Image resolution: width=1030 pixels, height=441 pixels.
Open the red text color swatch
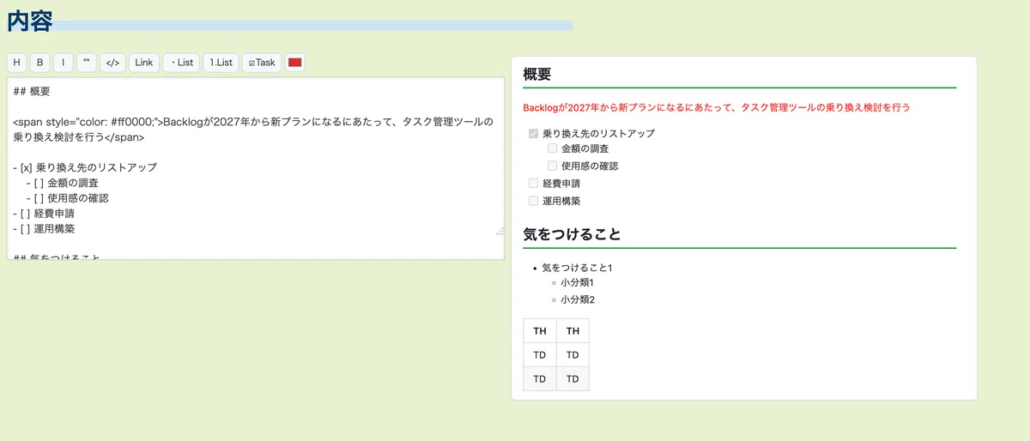point(295,63)
